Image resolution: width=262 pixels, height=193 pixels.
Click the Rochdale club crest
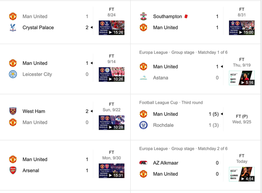coord(143,125)
